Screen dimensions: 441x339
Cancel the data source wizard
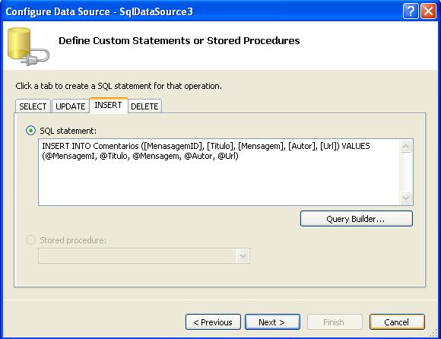tap(397, 322)
